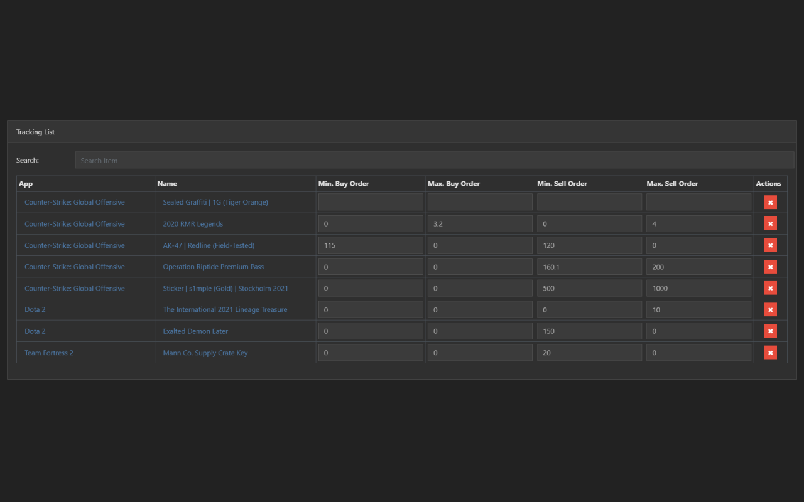
Task: Delete International 2021 Lineage Treasure row
Action: tap(770, 309)
